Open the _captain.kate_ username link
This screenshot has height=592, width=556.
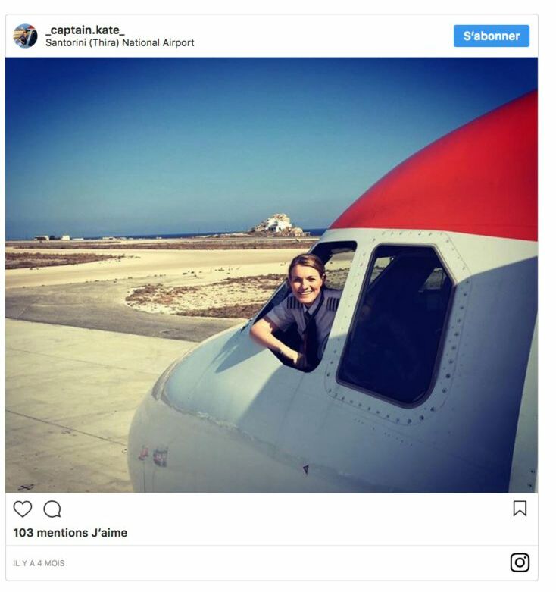[85, 30]
